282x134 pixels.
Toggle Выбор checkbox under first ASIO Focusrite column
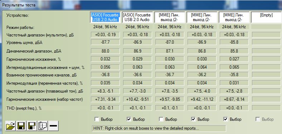(97, 119)
